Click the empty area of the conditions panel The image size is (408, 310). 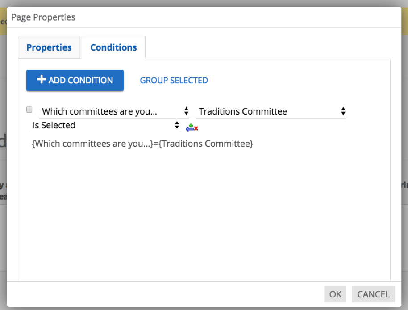click(x=204, y=215)
